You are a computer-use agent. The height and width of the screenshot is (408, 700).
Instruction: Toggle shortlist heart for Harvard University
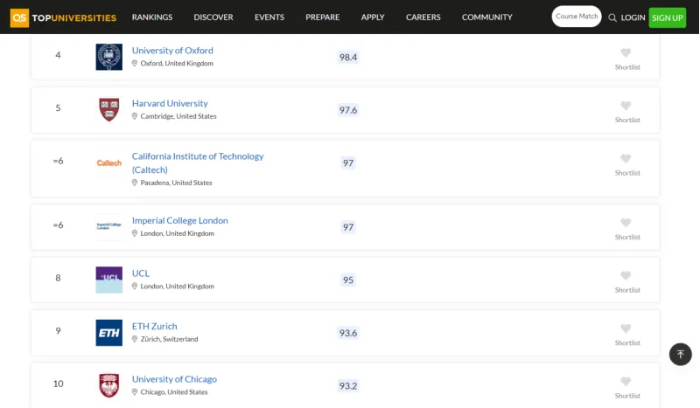point(626,107)
